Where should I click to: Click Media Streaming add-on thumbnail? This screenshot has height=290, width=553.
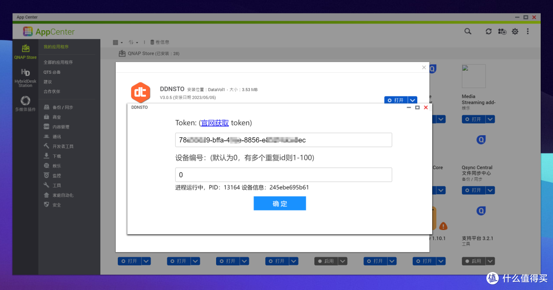point(474,76)
